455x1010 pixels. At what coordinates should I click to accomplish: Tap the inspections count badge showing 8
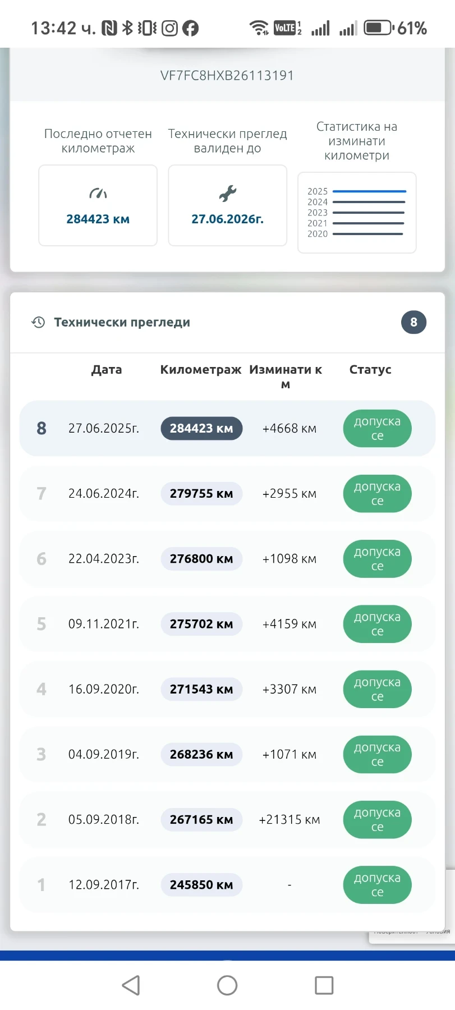coord(413,322)
